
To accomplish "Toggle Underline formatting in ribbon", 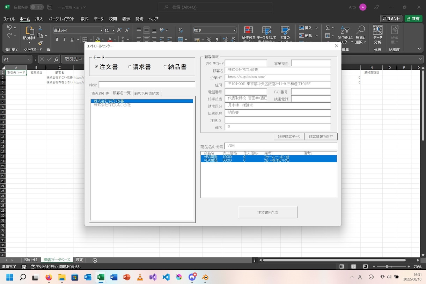I will pyautogui.click(x=72, y=39).
